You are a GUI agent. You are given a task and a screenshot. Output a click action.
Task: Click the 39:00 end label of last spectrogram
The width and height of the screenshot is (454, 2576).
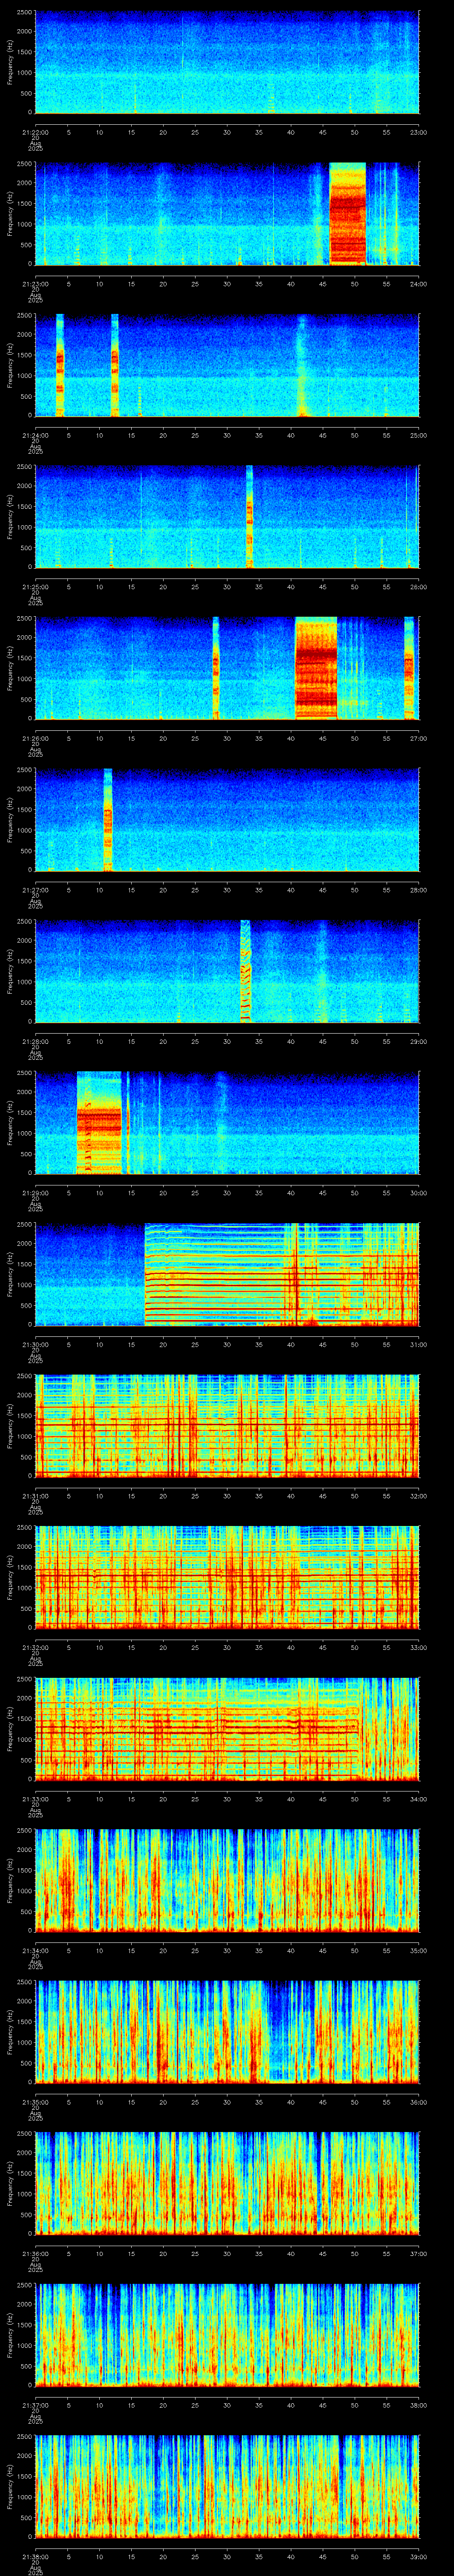pos(418,2556)
